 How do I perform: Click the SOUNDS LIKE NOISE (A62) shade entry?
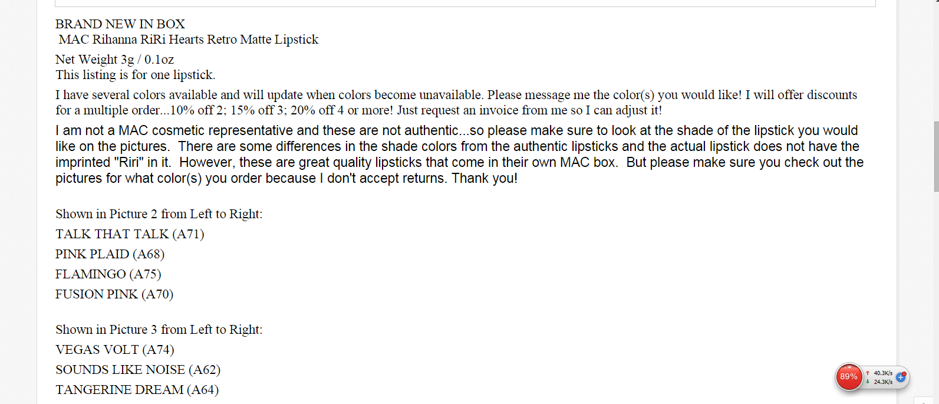138,370
